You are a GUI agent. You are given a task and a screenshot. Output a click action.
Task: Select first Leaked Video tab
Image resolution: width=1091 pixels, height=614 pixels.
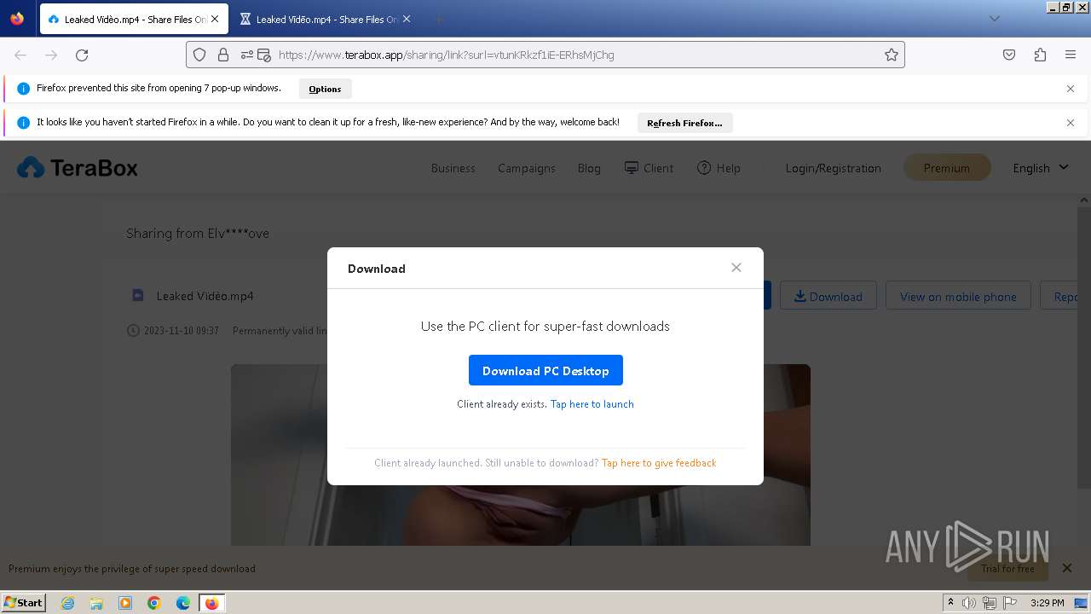click(133, 19)
